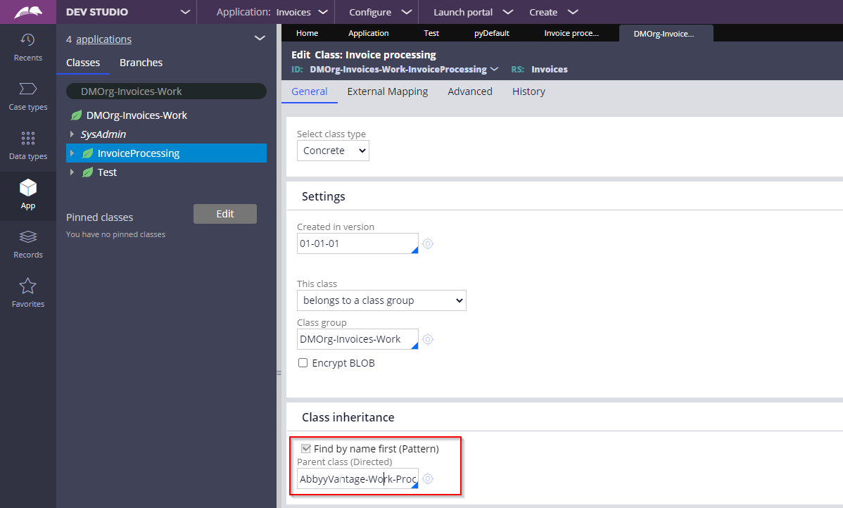Image resolution: width=843 pixels, height=508 pixels.
Task: Switch to Invoice proce... tab
Action: pos(571,33)
